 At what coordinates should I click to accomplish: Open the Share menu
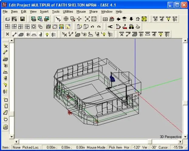click(x=93, y=12)
